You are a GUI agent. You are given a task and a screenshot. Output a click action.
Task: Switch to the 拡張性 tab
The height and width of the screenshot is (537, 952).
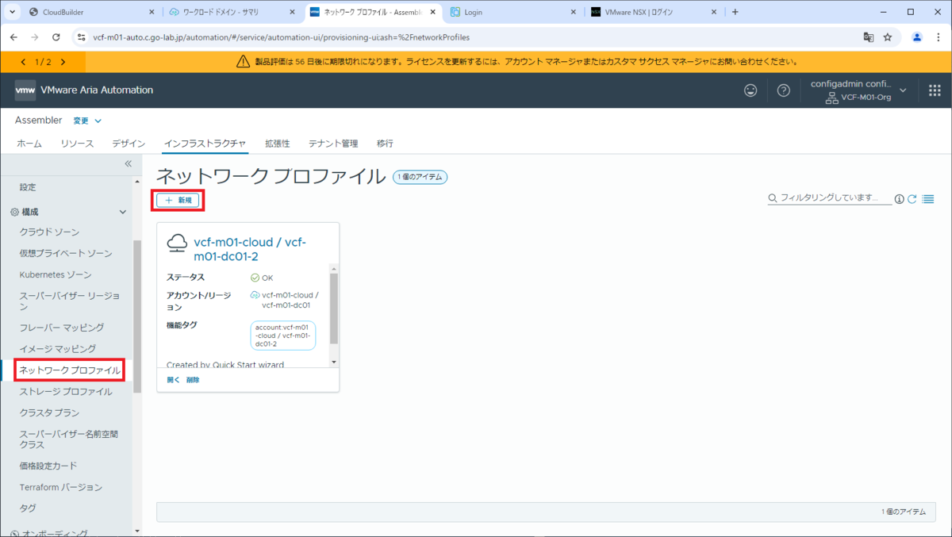277,144
